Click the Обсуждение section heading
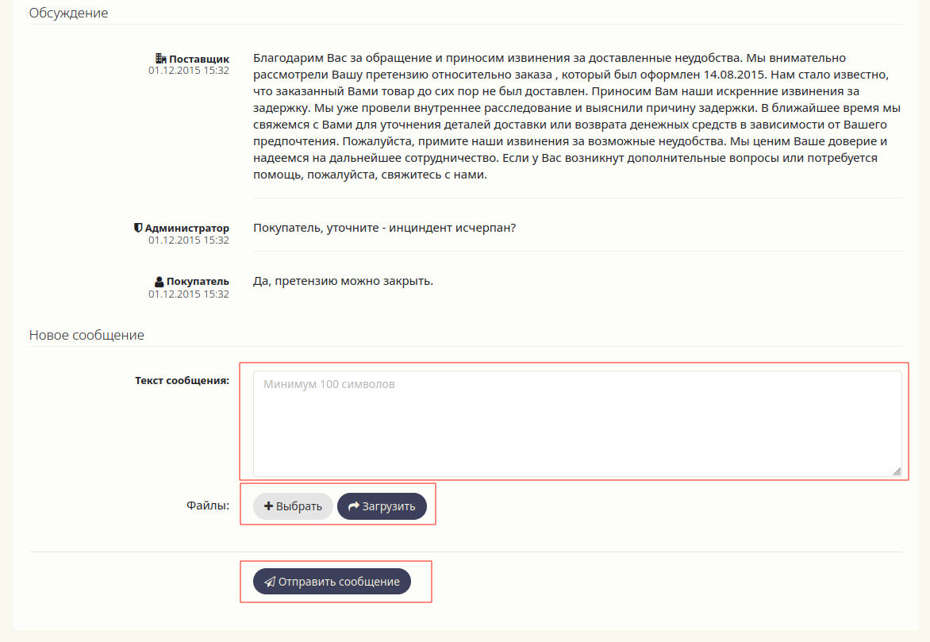Viewport: 930px width, 642px height. [68, 13]
